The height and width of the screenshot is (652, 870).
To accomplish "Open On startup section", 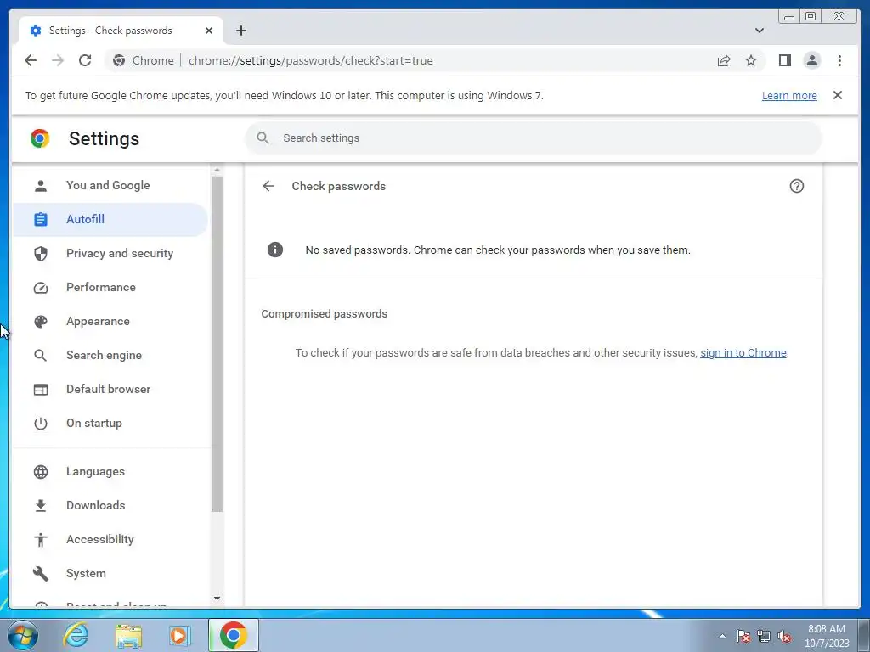I will (110, 423).
